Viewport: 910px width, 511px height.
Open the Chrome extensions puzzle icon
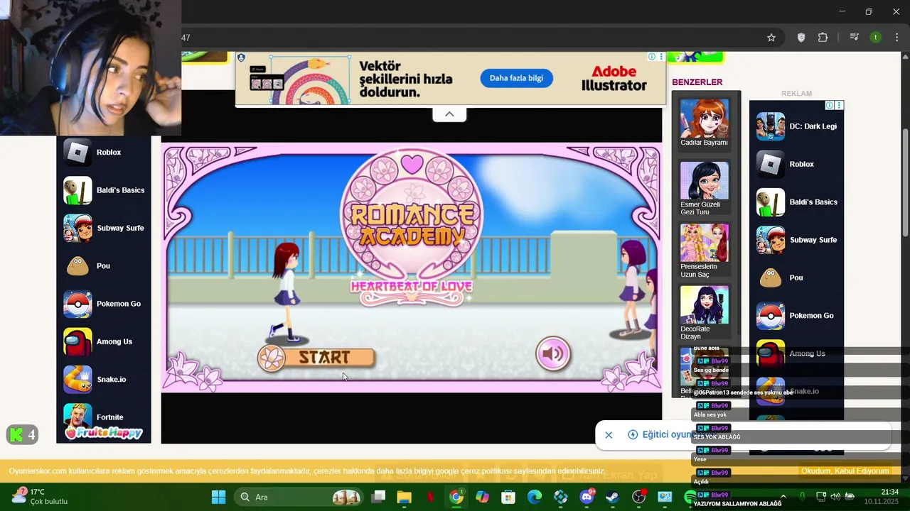click(x=823, y=38)
